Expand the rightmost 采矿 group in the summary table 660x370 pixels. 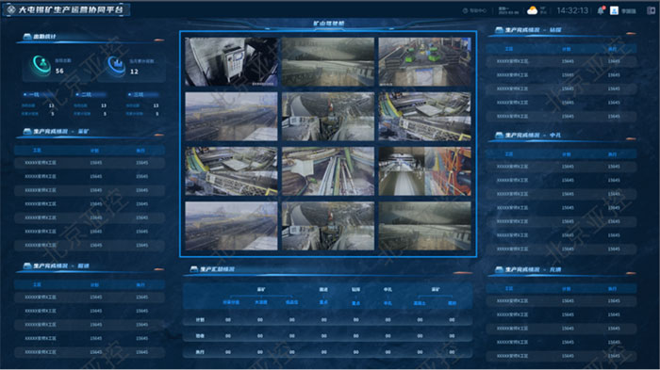436,289
